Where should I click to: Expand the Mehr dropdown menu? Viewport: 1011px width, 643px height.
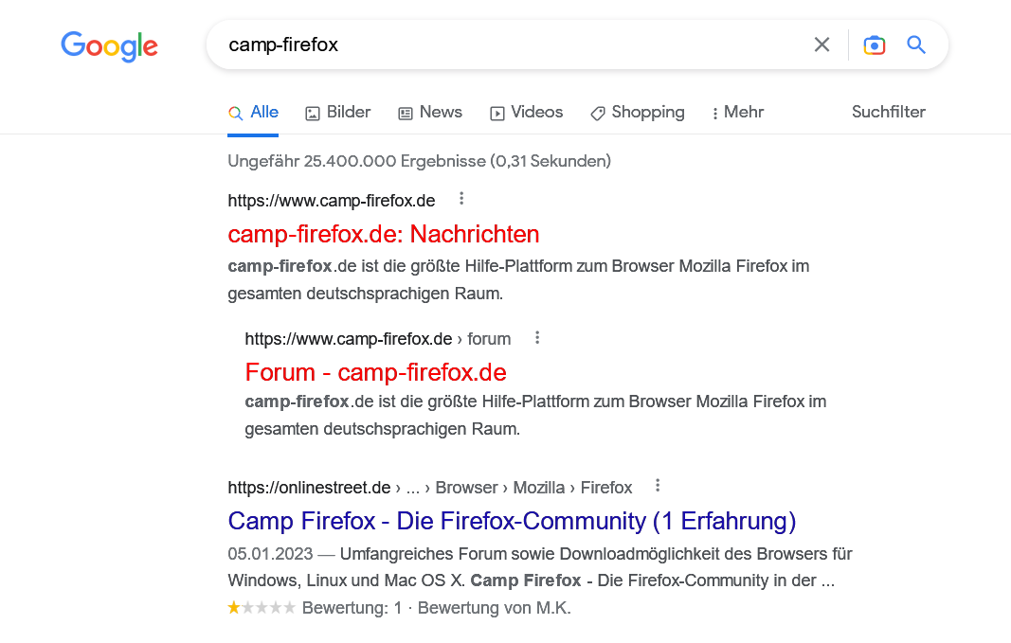coord(738,113)
